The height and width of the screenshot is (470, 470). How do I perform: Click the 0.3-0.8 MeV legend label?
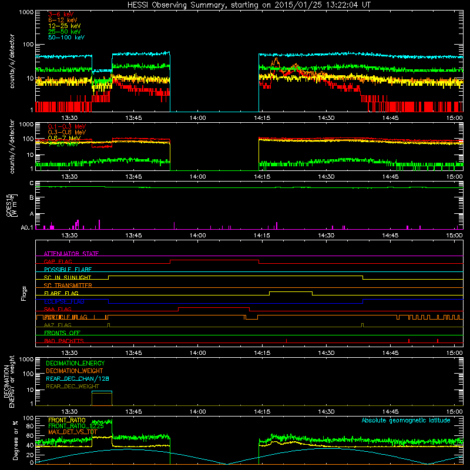point(67,132)
